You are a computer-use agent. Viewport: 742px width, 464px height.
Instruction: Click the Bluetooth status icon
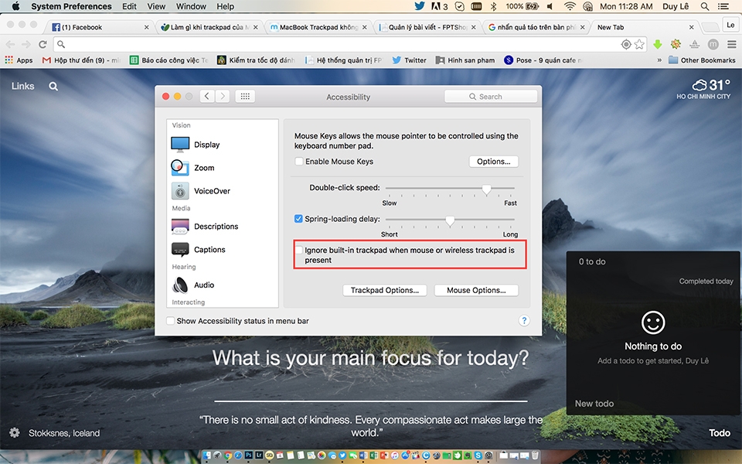coord(493,6)
